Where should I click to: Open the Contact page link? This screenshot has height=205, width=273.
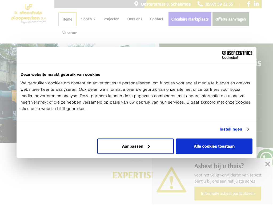point(156,19)
